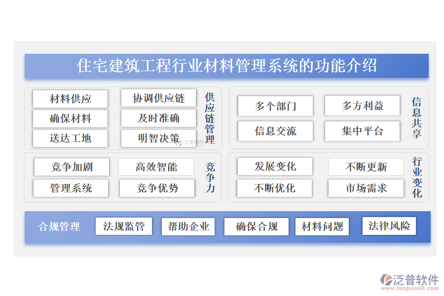Click the 多方利益 button
444x296 pixels.
tap(362, 106)
